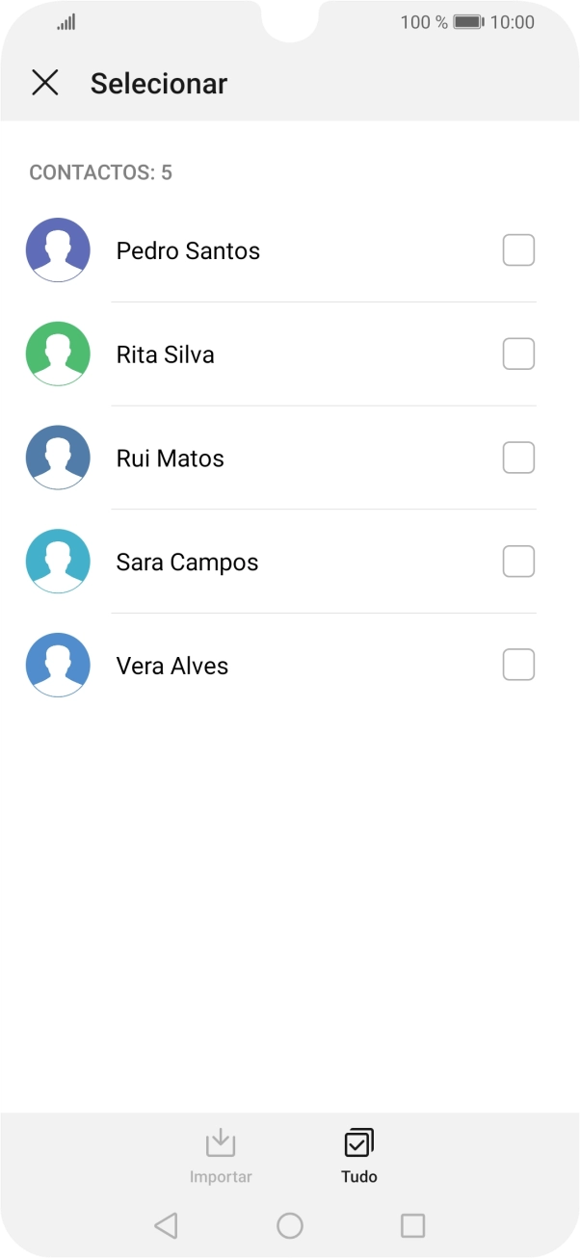Image resolution: width=580 pixels, height=1258 pixels.
Task: Tap the Tudo select-all icon
Action: click(x=357, y=1141)
